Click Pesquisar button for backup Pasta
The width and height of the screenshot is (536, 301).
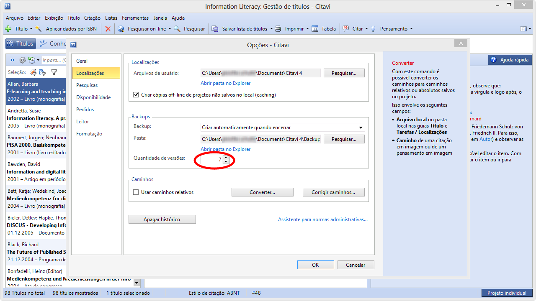pyautogui.click(x=344, y=139)
